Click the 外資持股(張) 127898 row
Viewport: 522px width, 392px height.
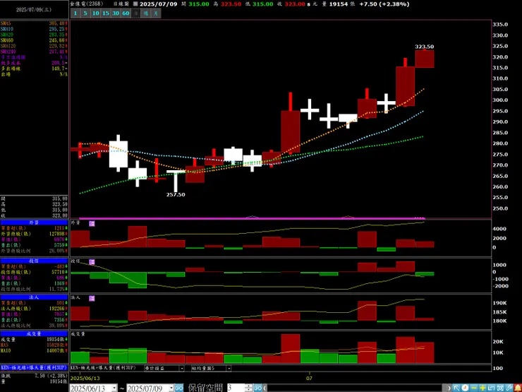tap(34, 234)
